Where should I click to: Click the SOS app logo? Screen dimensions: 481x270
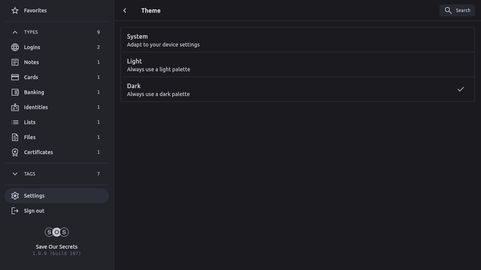tap(57, 232)
